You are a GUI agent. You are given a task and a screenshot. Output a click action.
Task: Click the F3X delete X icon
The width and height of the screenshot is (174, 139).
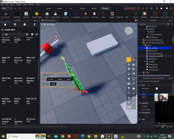129,98
